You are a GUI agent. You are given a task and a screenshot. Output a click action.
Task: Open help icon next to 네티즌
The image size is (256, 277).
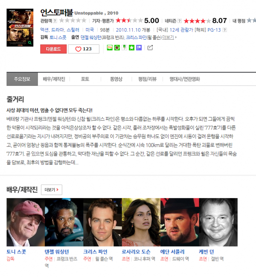(x=179, y=21)
